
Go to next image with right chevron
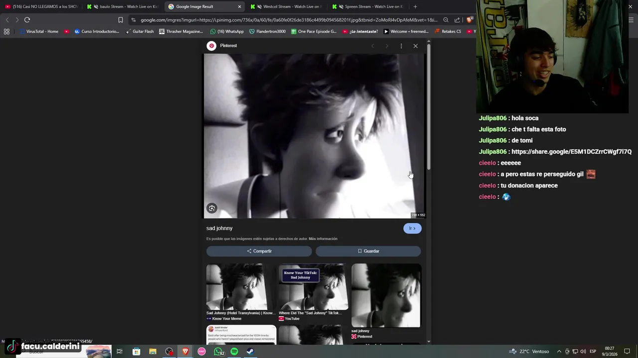point(387,46)
